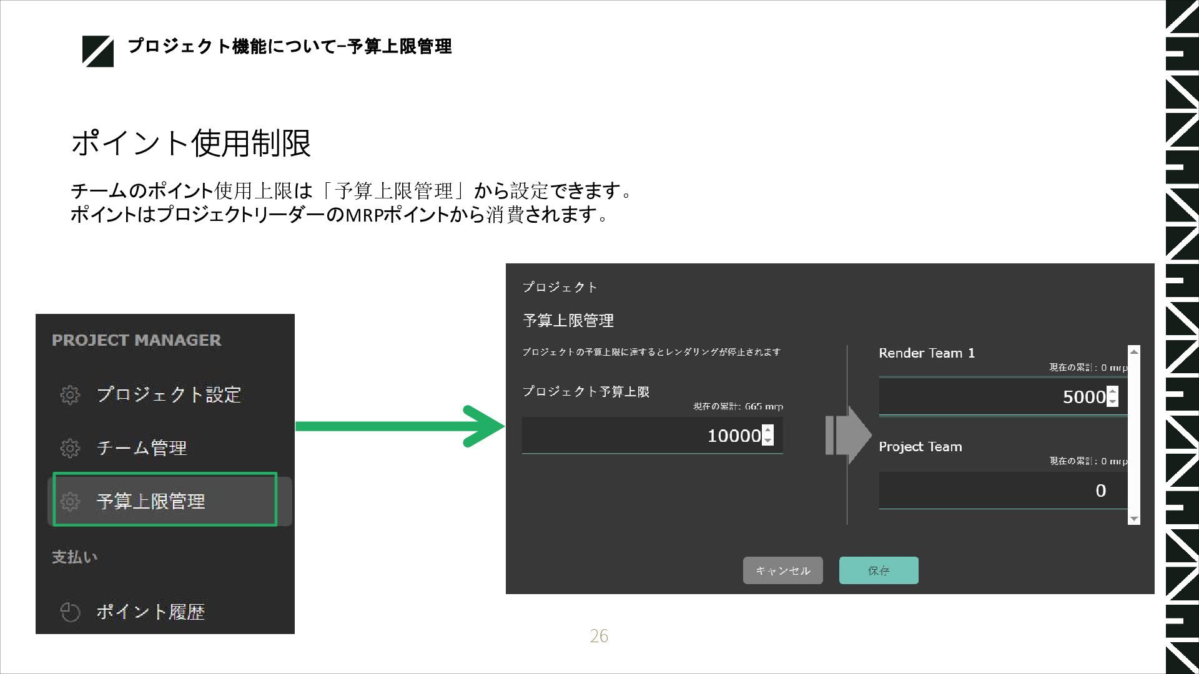The height and width of the screenshot is (674, 1199).
Task: Select the チーム管理 menu entry
Action: pos(142,447)
